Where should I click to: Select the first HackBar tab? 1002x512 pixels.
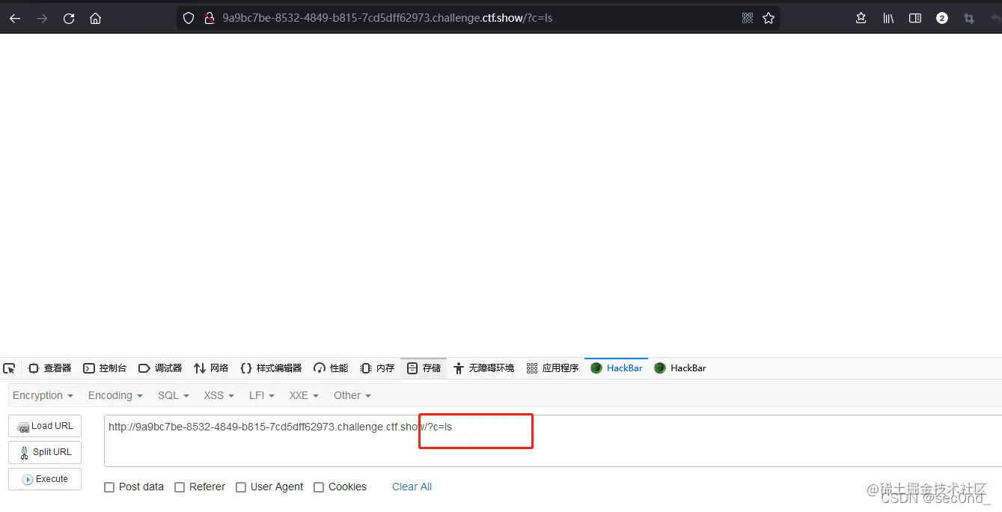click(617, 368)
